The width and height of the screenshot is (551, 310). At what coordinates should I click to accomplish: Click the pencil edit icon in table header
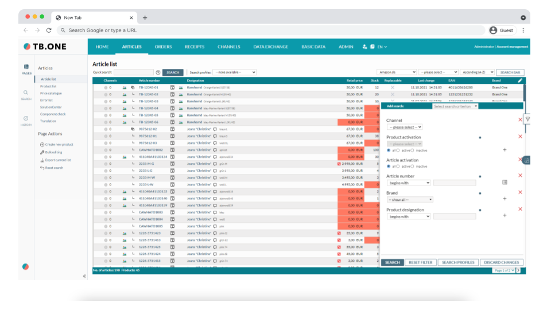[x=520, y=81]
